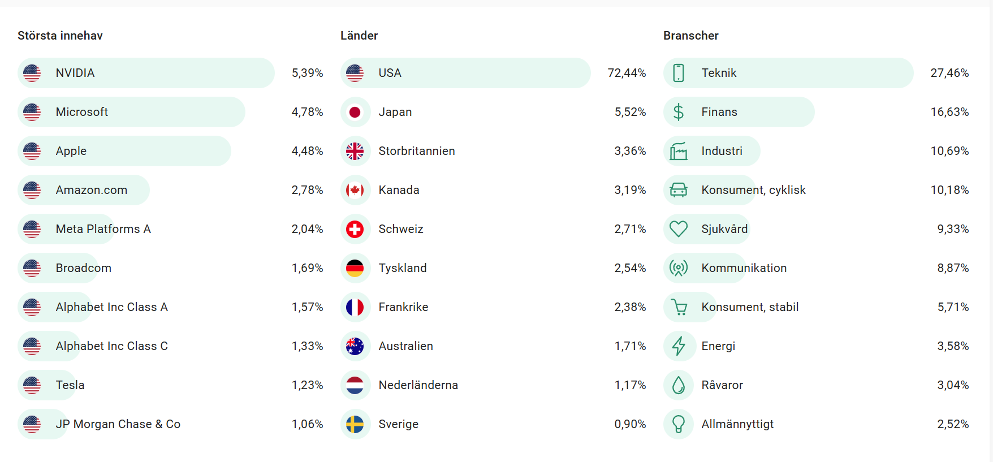Click the Japan flag icon
This screenshot has height=462, width=993.
[355, 112]
